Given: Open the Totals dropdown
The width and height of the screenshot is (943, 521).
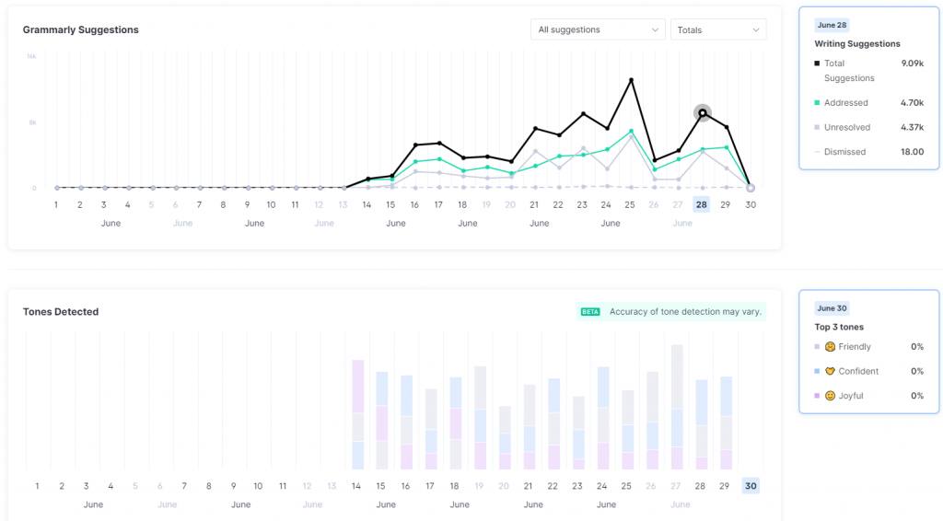Looking at the screenshot, I should pyautogui.click(x=718, y=29).
